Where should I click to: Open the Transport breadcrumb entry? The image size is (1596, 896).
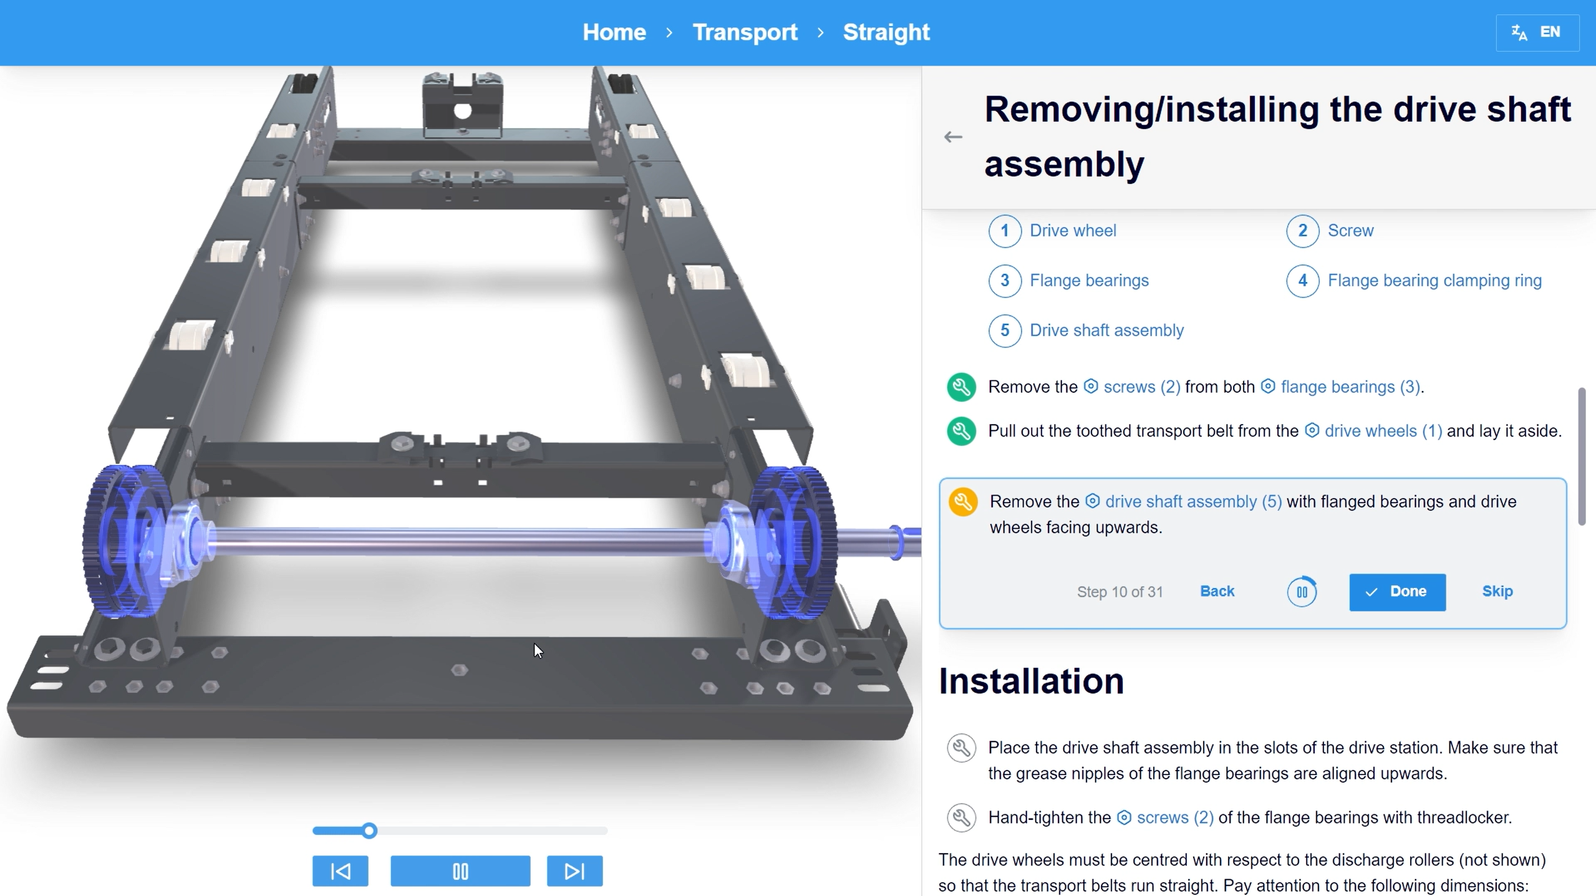click(745, 32)
